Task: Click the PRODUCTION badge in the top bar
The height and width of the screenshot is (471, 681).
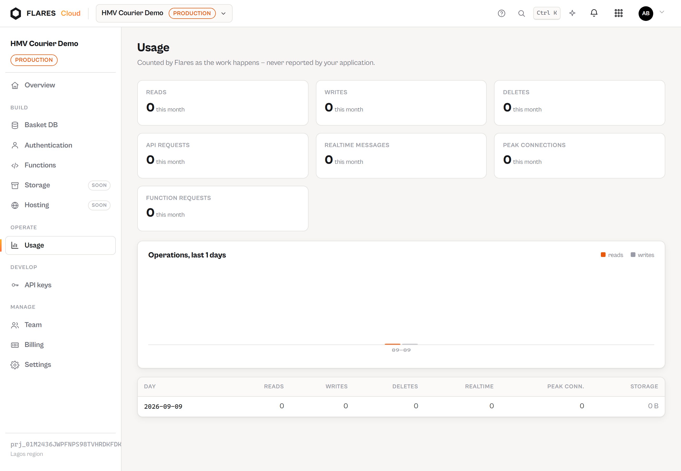Action: tap(192, 13)
